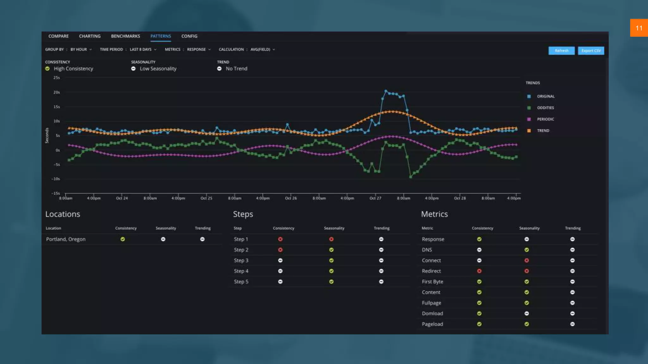Switch to the Charting tab
This screenshot has height=364, width=648.
tap(90, 36)
